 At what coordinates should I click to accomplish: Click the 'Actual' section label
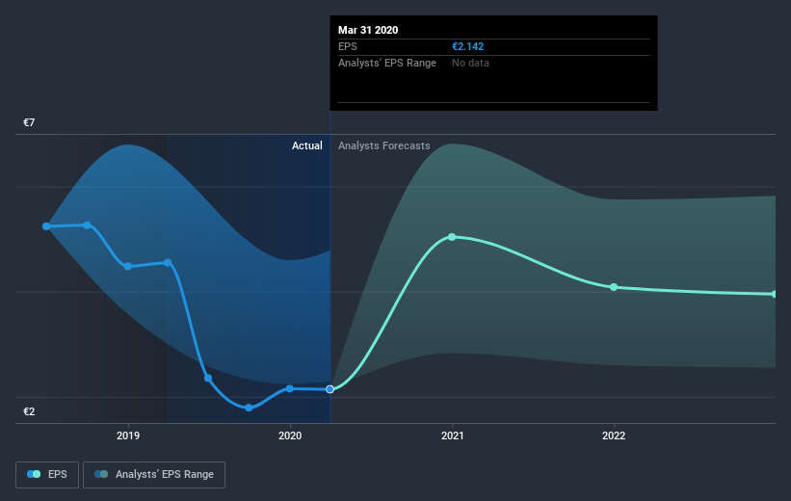306,145
